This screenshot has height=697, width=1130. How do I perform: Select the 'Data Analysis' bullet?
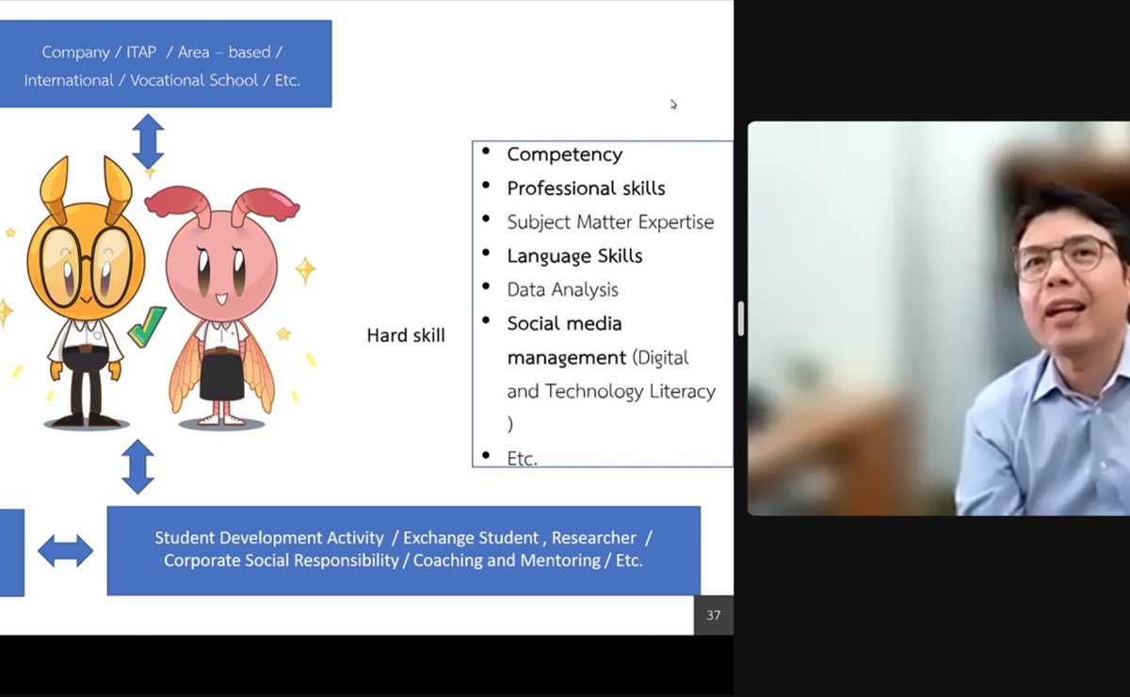click(562, 290)
